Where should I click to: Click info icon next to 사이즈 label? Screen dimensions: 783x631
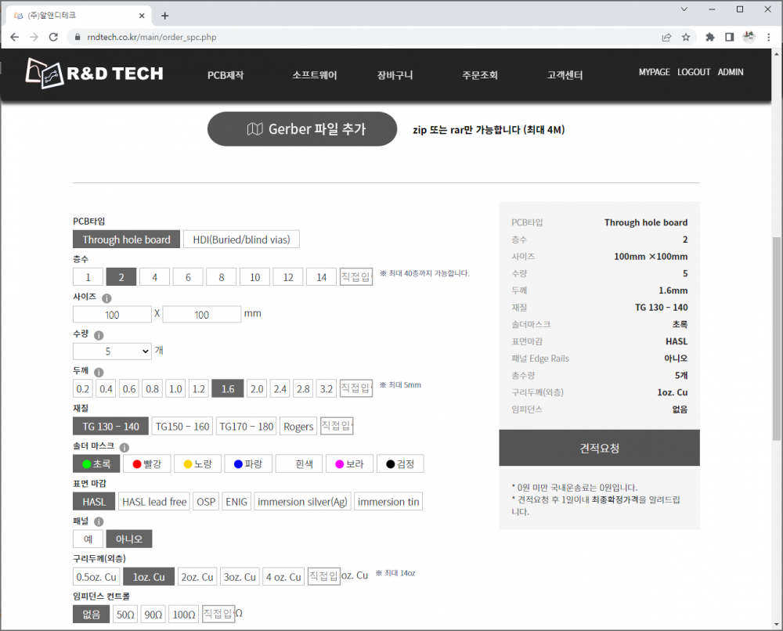[106, 298]
